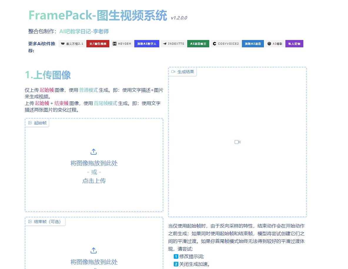This screenshot has width=348, height=269.
Task: Select the 顶级AI数字人 blue badge
Action: [x=147, y=44]
